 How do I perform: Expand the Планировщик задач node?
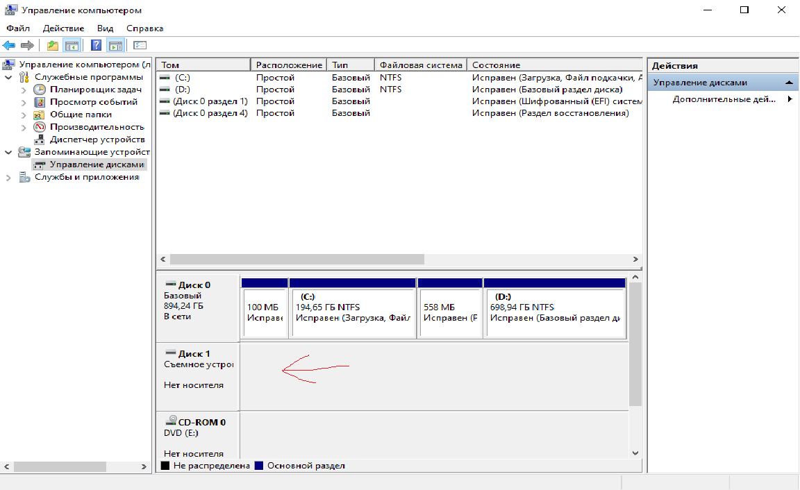coord(24,90)
